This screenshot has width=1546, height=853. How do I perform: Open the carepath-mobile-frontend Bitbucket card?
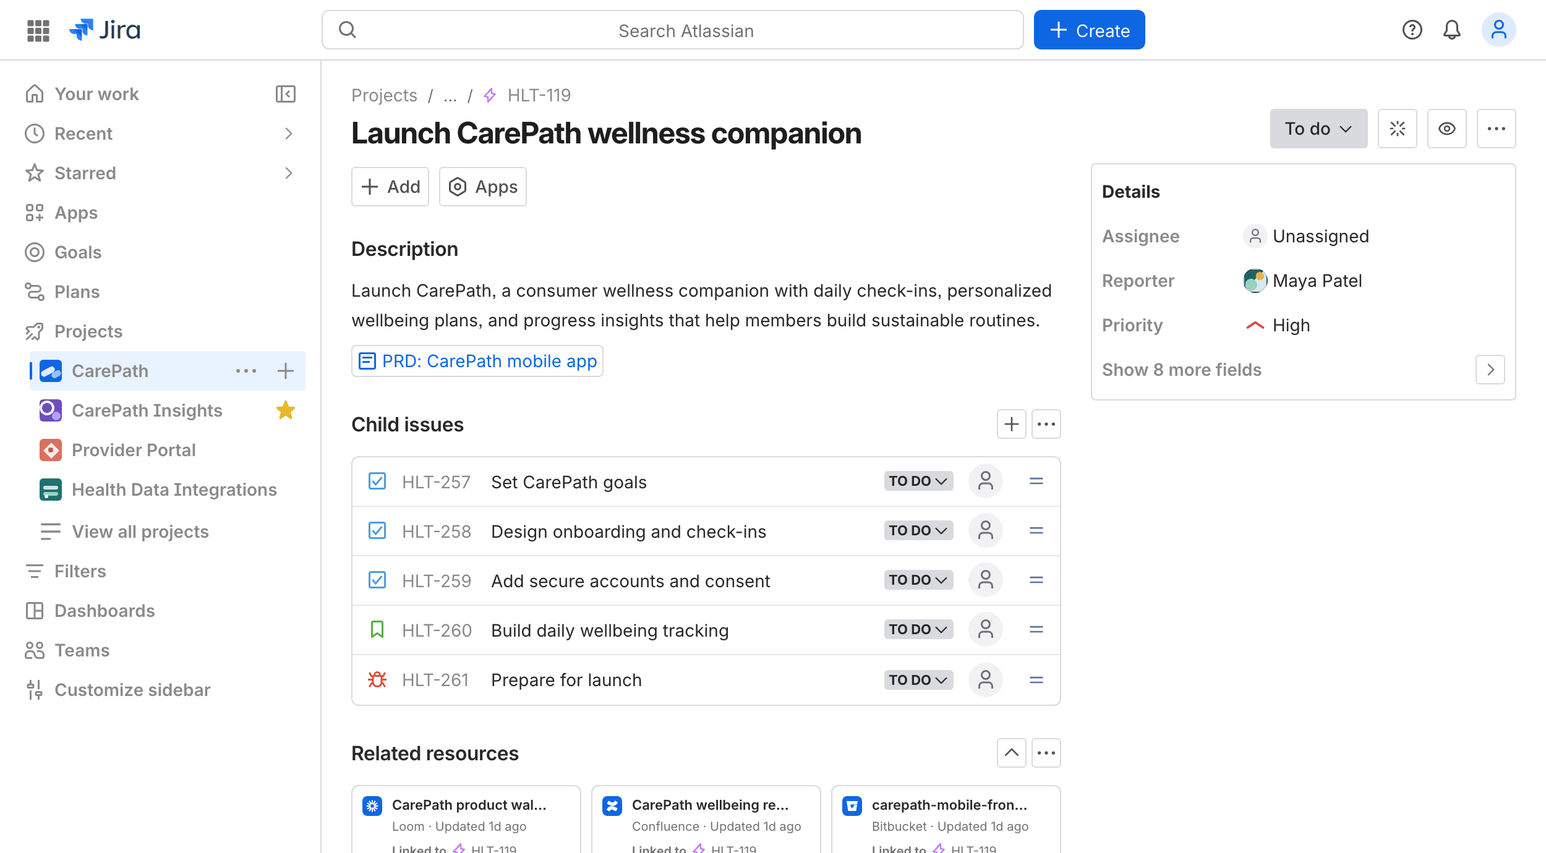(946, 820)
